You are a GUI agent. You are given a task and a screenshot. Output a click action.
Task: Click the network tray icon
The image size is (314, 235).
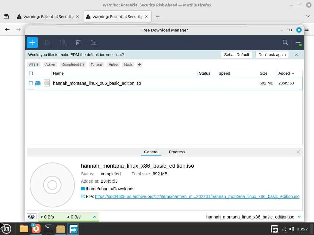coord(284,229)
